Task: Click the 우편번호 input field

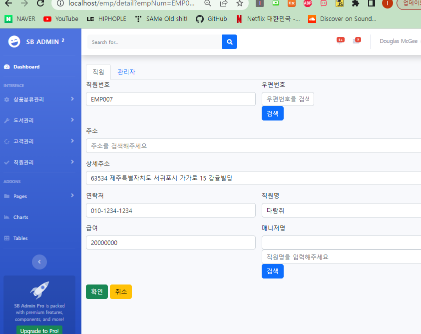Action: (288, 99)
